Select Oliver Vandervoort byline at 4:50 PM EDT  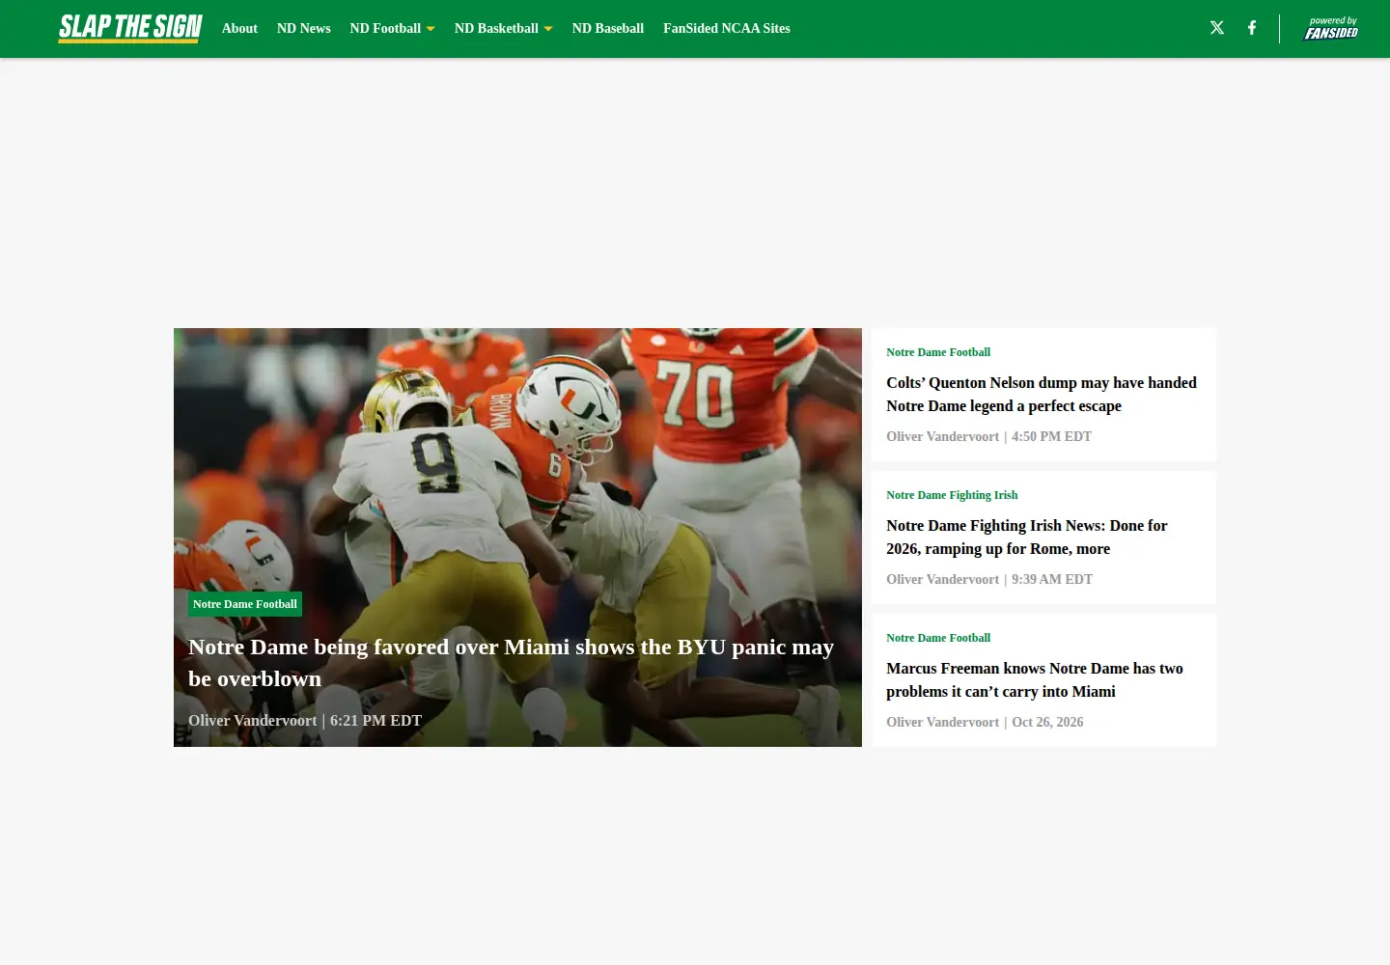coord(942,437)
